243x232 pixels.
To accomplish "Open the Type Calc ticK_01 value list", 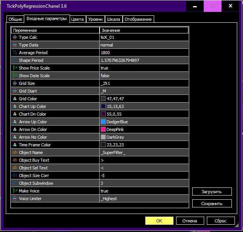I will click(144, 37).
